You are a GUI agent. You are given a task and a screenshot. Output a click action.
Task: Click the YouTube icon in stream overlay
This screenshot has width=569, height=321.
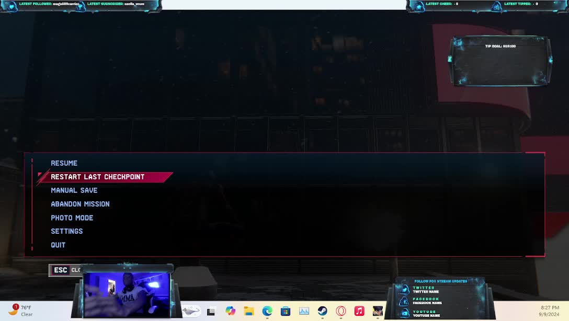pyautogui.click(x=404, y=313)
